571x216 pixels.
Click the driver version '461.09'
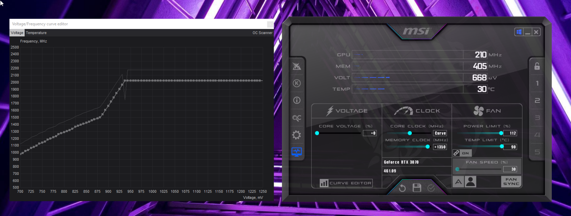[x=390, y=171]
